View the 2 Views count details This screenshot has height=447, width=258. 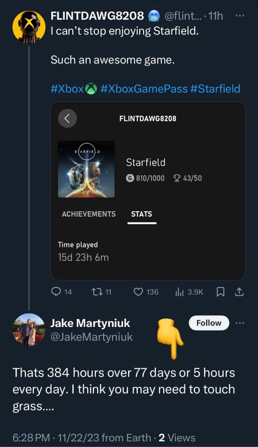pyautogui.click(x=177, y=438)
